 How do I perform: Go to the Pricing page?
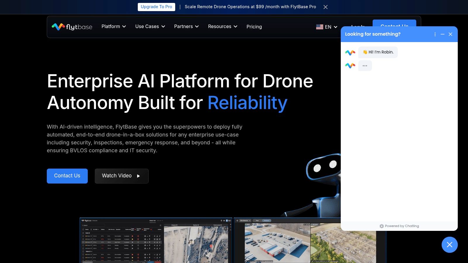click(x=254, y=27)
